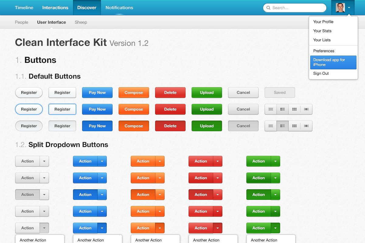The height and width of the screenshot is (243, 365).
Task: Open Preferences from the user menu
Action: [x=333, y=51]
